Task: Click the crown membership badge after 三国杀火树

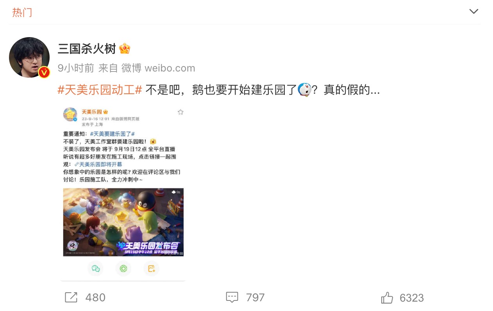Action: coord(125,49)
